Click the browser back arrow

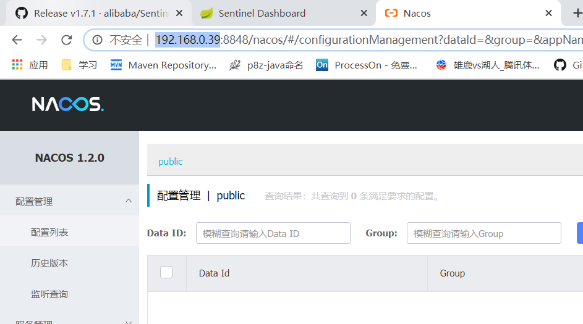point(17,39)
